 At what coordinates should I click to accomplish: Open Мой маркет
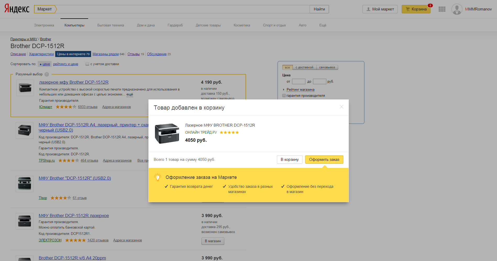coord(380,9)
